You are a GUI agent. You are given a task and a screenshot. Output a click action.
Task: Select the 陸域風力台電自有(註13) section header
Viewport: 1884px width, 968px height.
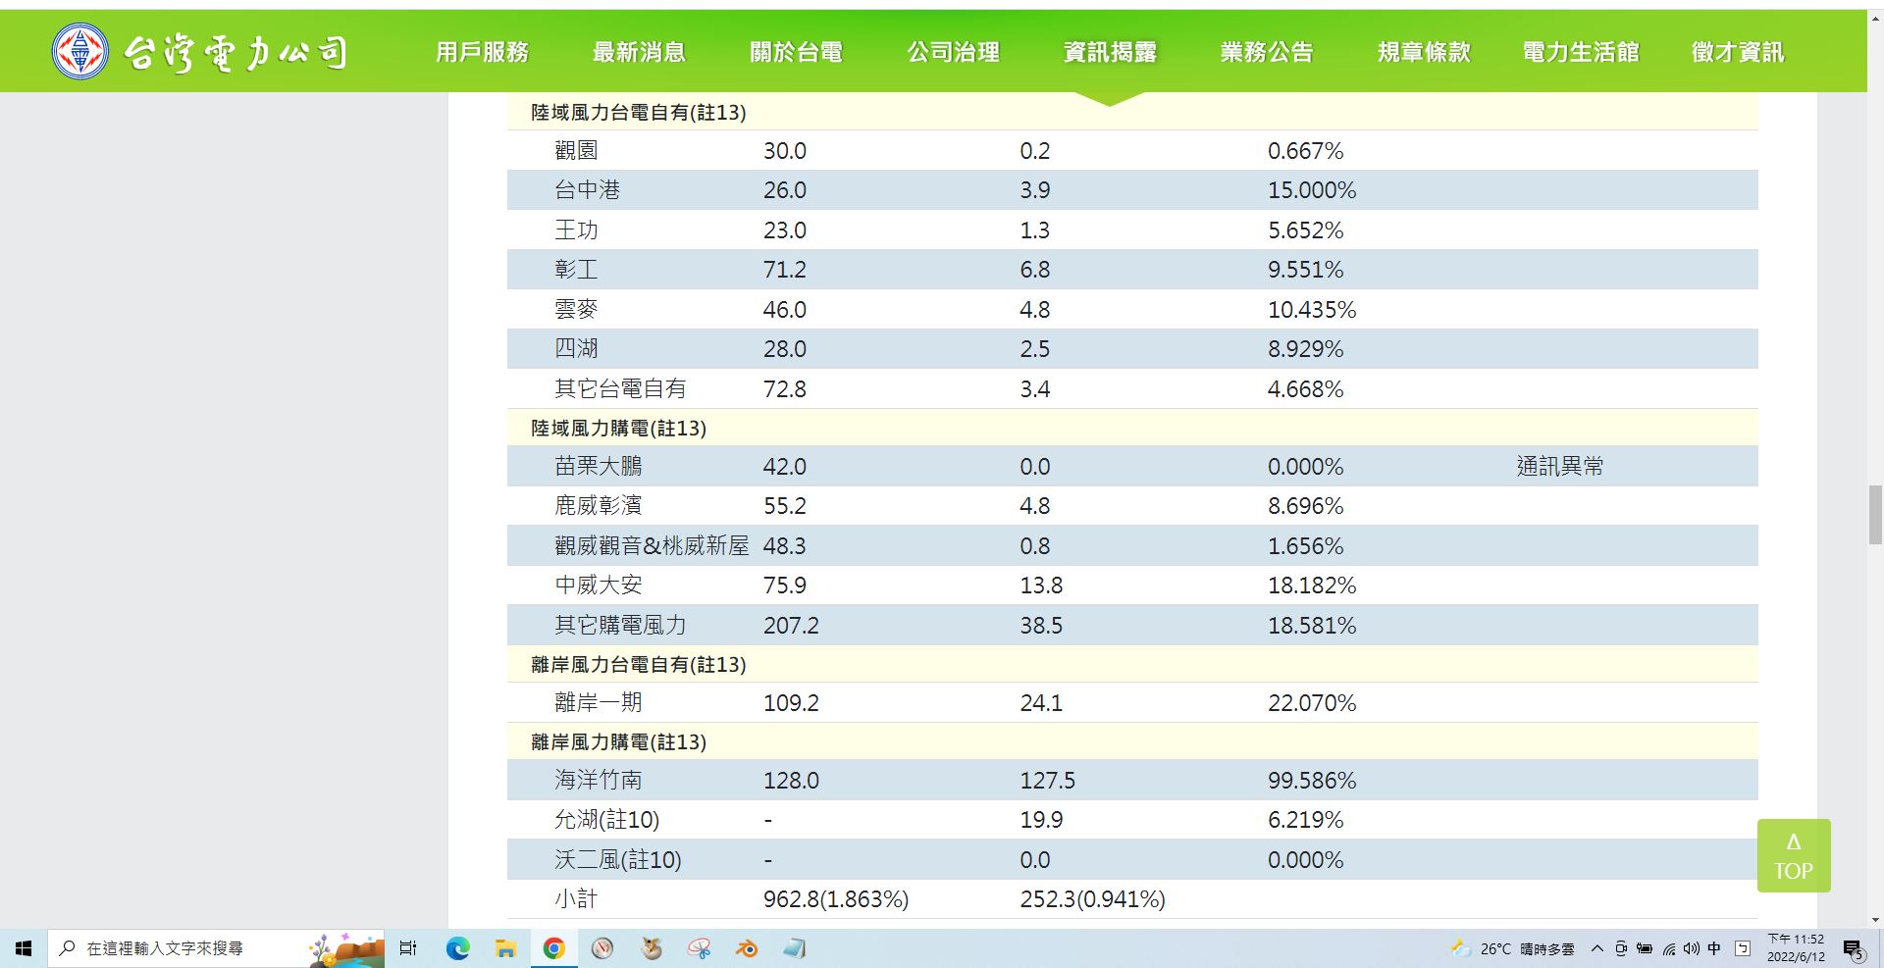[x=639, y=113]
